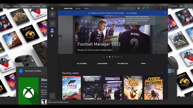The height and width of the screenshot is (108, 193).
Task: Open the Football Manager 2022 hero banner
Action: coord(112,35)
